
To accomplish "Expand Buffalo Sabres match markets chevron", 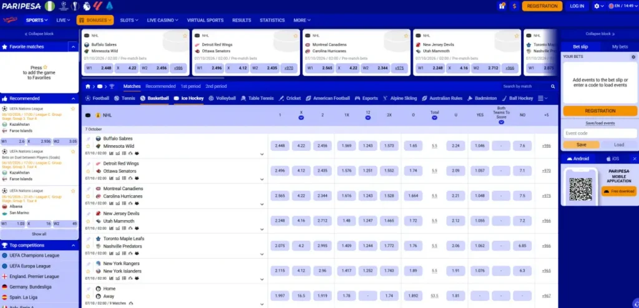I will click(x=262, y=155).
